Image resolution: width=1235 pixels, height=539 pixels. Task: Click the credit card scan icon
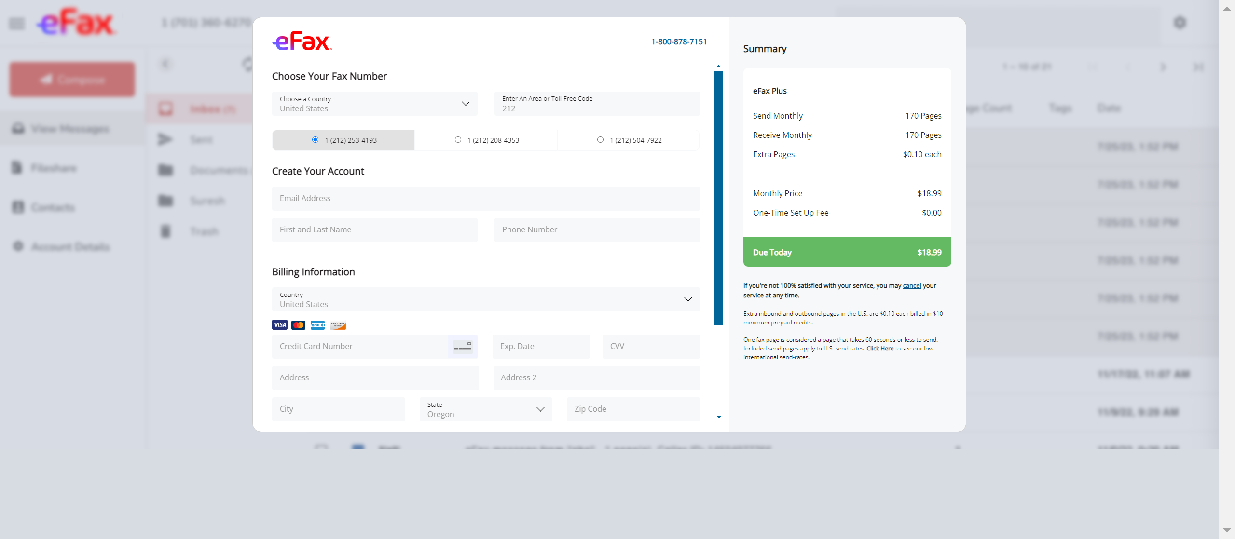pyautogui.click(x=463, y=347)
